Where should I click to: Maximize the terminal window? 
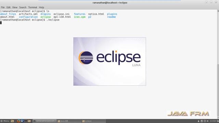pyautogui.click(x=211, y=2)
